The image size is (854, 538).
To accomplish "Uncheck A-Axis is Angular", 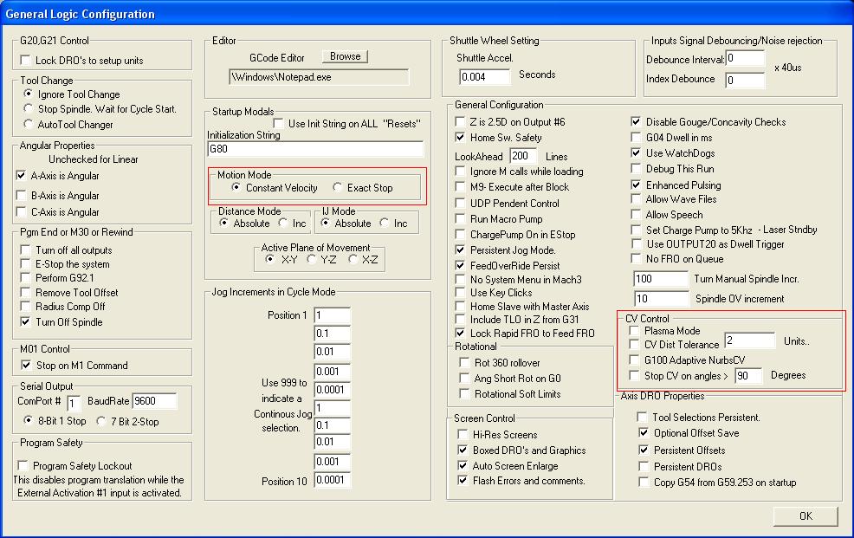I will (22, 175).
